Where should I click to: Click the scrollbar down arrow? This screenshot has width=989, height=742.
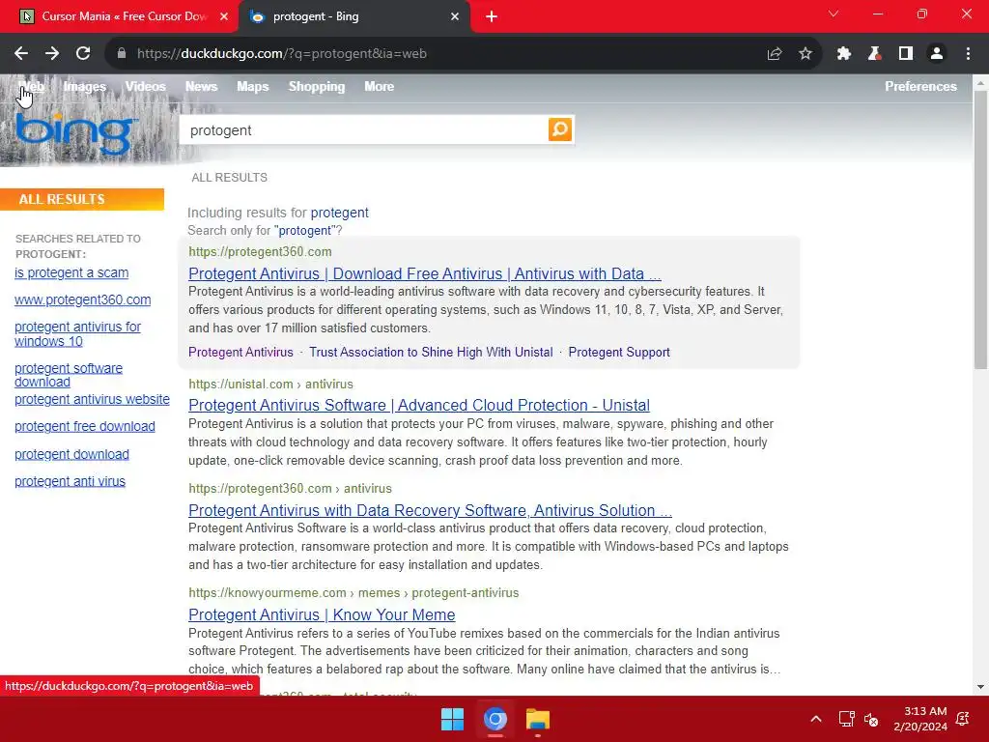(980, 687)
